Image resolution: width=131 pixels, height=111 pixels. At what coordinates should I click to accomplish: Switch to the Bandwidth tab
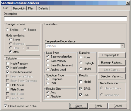[19, 8]
